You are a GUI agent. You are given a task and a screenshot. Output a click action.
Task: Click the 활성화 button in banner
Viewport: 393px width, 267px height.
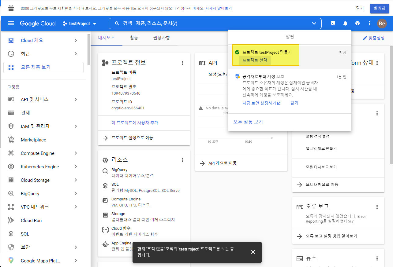click(380, 9)
